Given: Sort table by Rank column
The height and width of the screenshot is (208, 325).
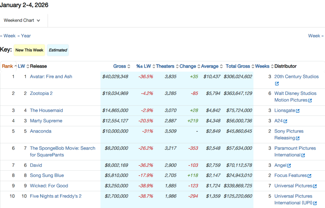Looking at the screenshot, I should 7,66.
